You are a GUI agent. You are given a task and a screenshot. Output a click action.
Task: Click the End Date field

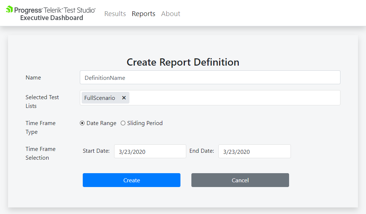tap(254, 151)
